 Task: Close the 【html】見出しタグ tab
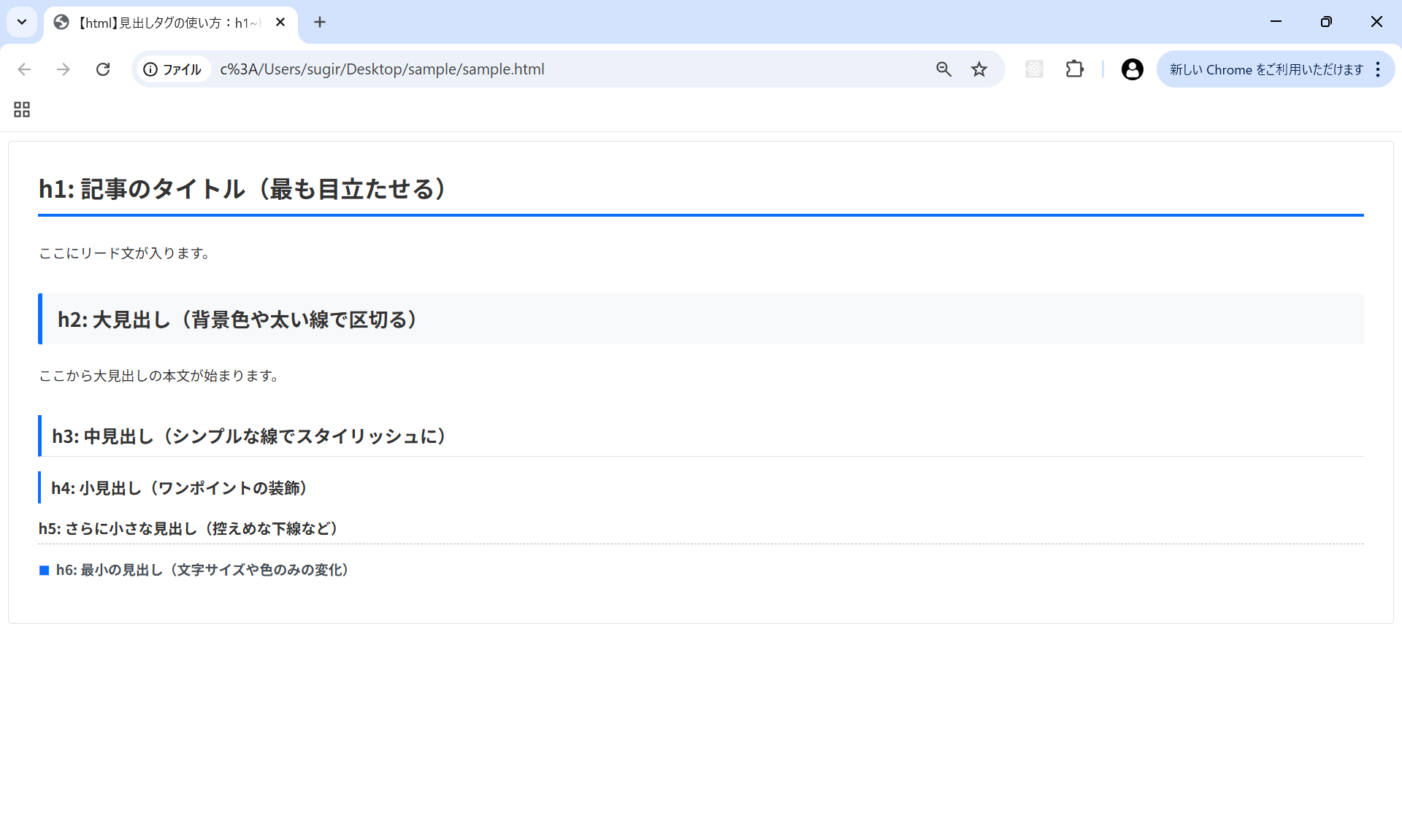tap(280, 22)
